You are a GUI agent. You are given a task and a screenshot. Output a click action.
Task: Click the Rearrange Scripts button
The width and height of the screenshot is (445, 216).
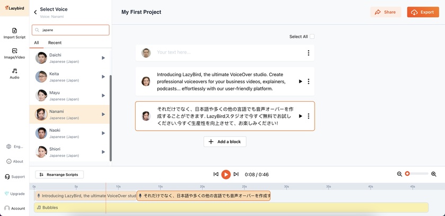pos(59,175)
